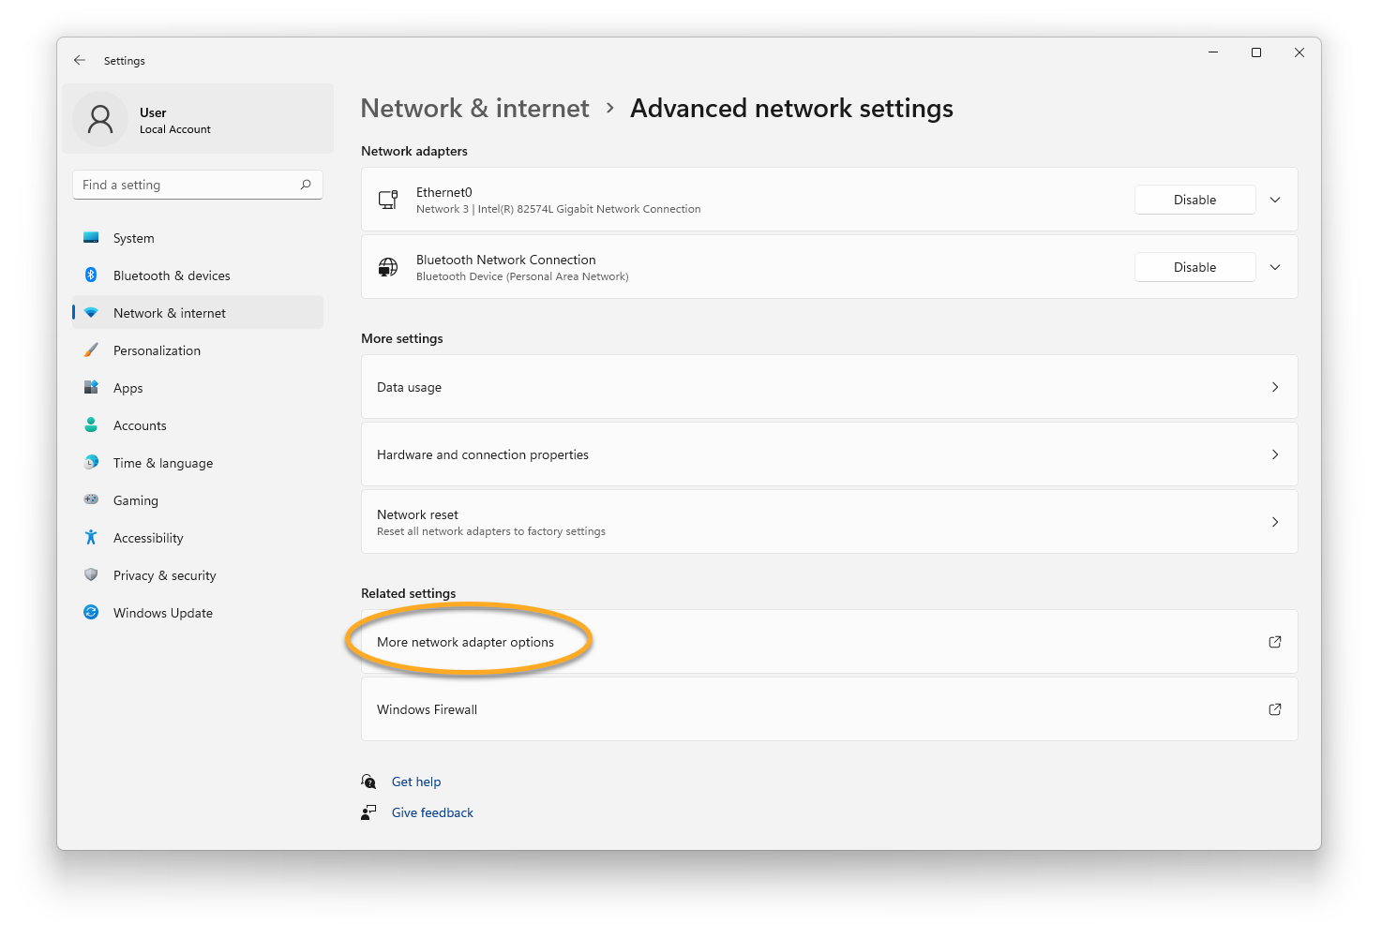Go to Bluetooth & devices section
This screenshot has width=1382, height=938.
tap(172, 275)
